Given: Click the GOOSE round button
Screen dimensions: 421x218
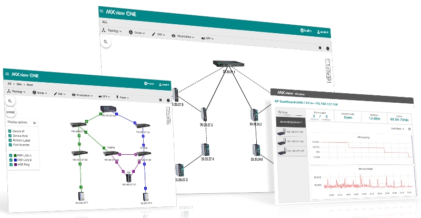Looking at the screenshot, I should point(10,112).
